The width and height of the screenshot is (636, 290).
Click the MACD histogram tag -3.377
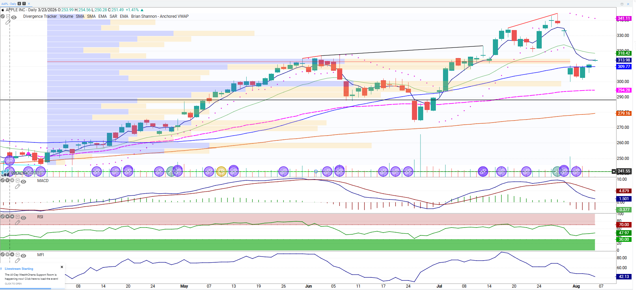(x=624, y=210)
